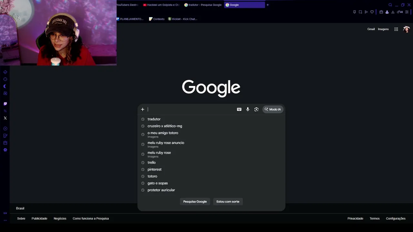The height and width of the screenshot is (232, 413).
Task: Open the PLANEJAMENTO bookmark
Action: (130, 19)
